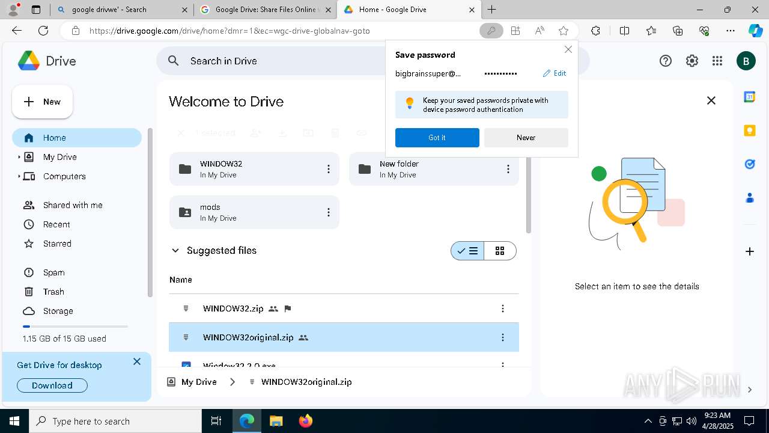Open Edge Copilot icon
Screen dimensions: 769x433
[755, 31]
